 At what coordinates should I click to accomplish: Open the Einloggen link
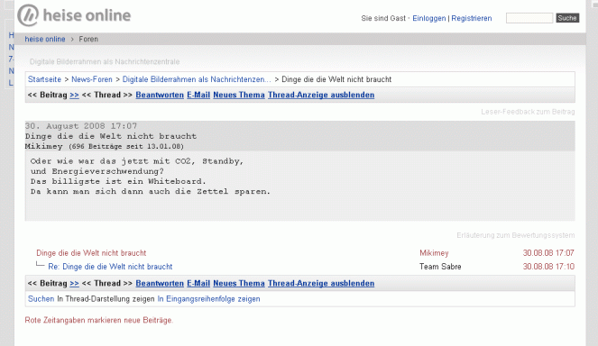tap(429, 18)
